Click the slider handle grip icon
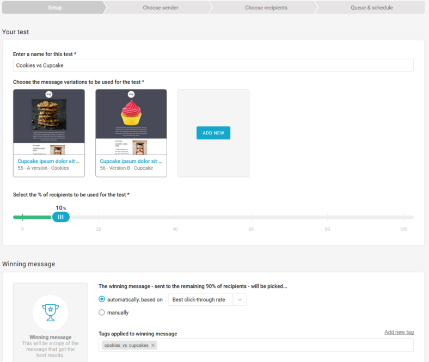Viewport: 429px width, 362px height. click(x=60, y=217)
